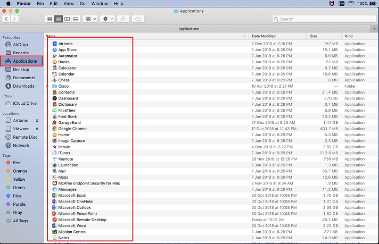Switch to column view in toolbar
Image resolution: width=379 pixels, height=244 pixels.
pyautogui.click(x=67, y=19)
